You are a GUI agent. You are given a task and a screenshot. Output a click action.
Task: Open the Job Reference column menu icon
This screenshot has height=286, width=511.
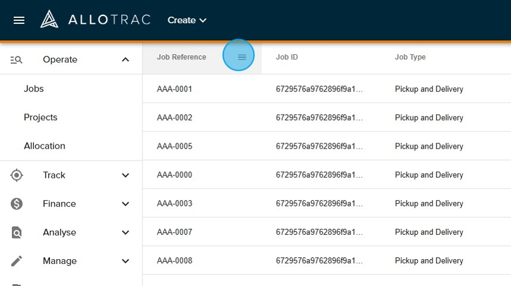coord(242,57)
